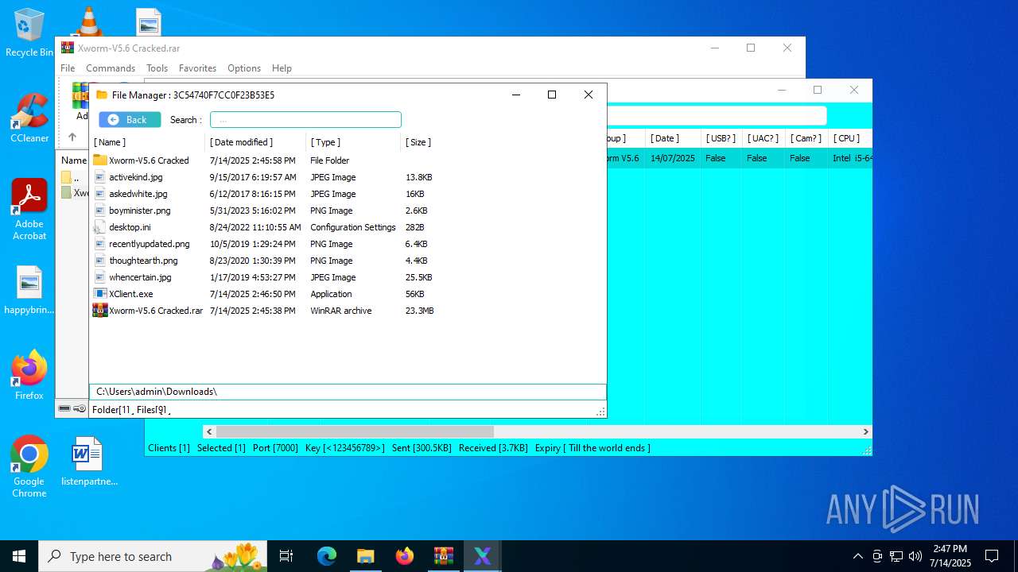Click the path field C:\Users\admin\Downloads\

(x=348, y=392)
